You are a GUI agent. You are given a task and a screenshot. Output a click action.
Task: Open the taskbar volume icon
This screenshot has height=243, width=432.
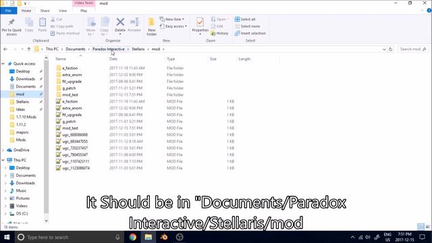(x=367, y=237)
